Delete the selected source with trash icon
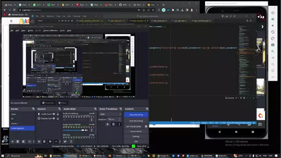281x158 pixels. [44, 141]
